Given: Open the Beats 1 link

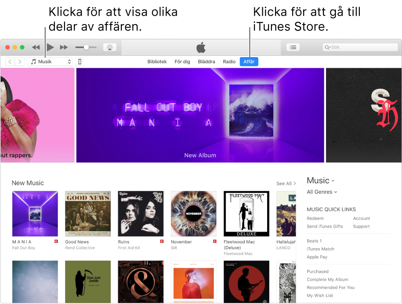Looking at the screenshot, I should pyautogui.click(x=314, y=241).
